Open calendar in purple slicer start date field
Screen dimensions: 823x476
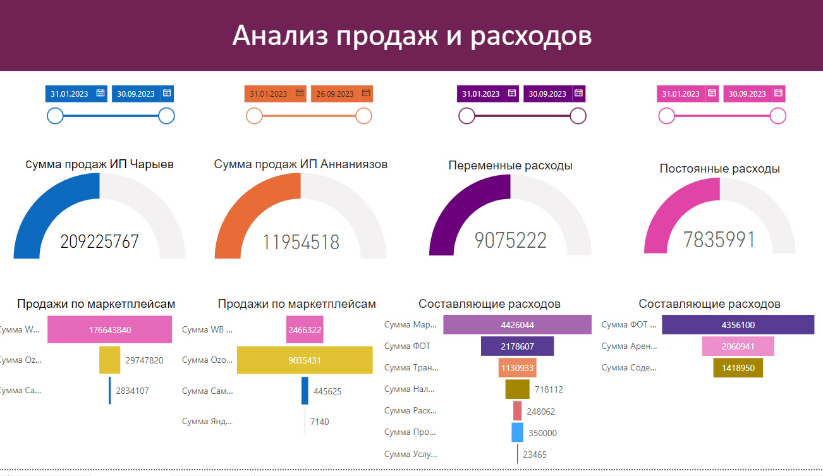coord(512,93)
